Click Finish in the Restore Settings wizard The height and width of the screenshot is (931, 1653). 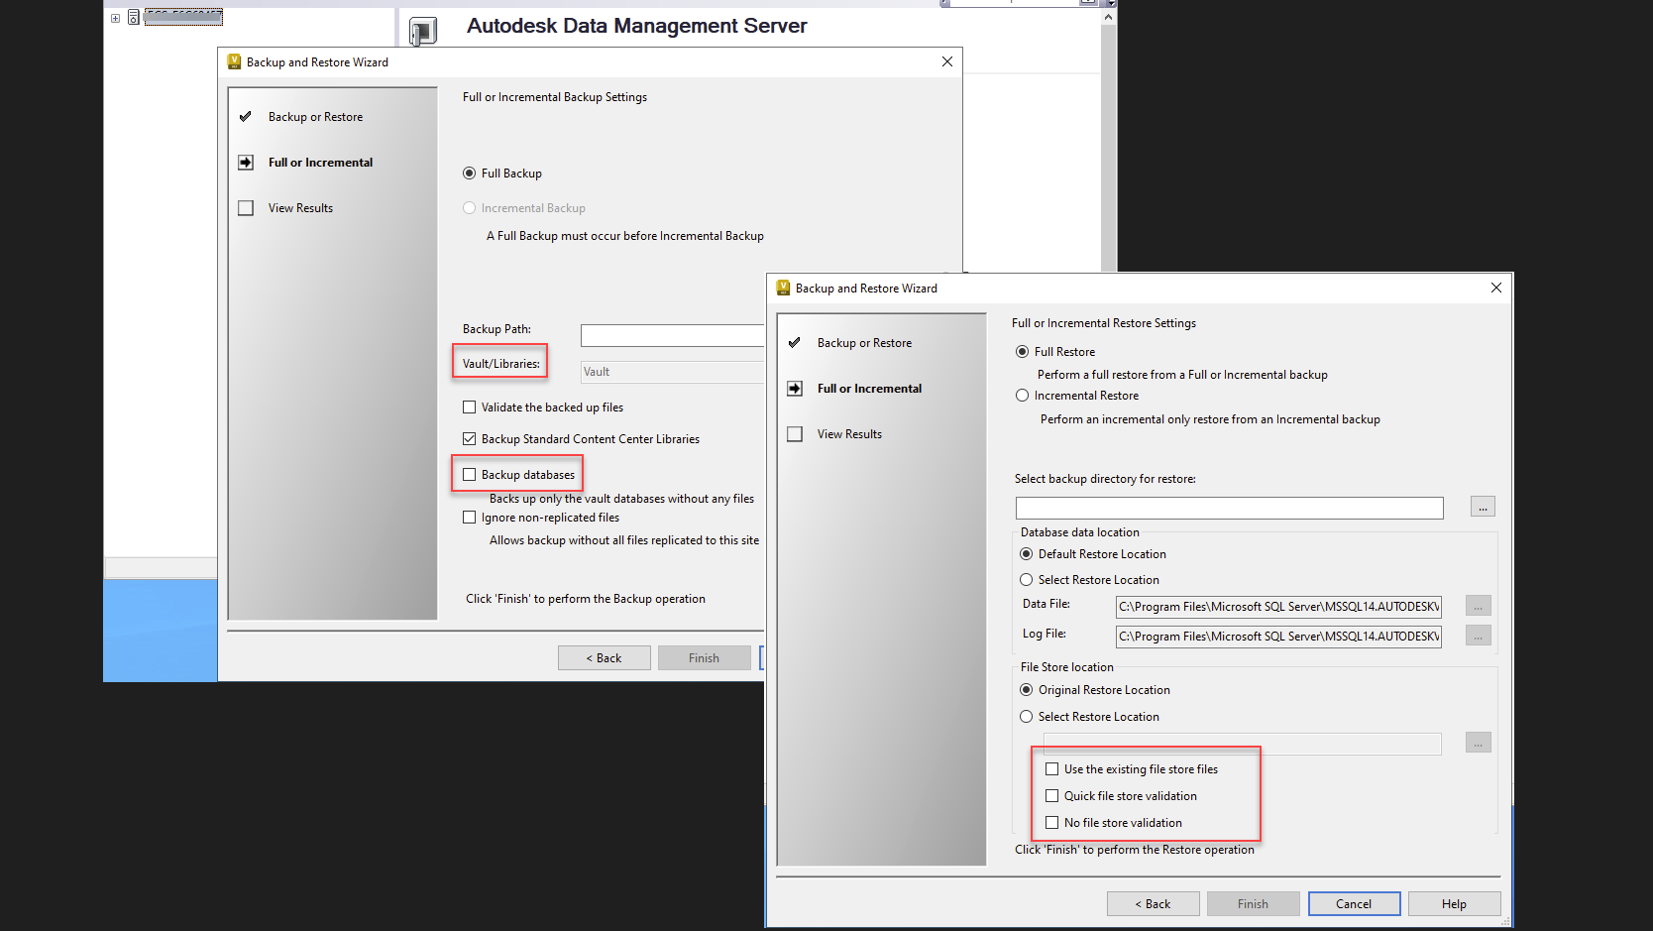pos(1254,904)
